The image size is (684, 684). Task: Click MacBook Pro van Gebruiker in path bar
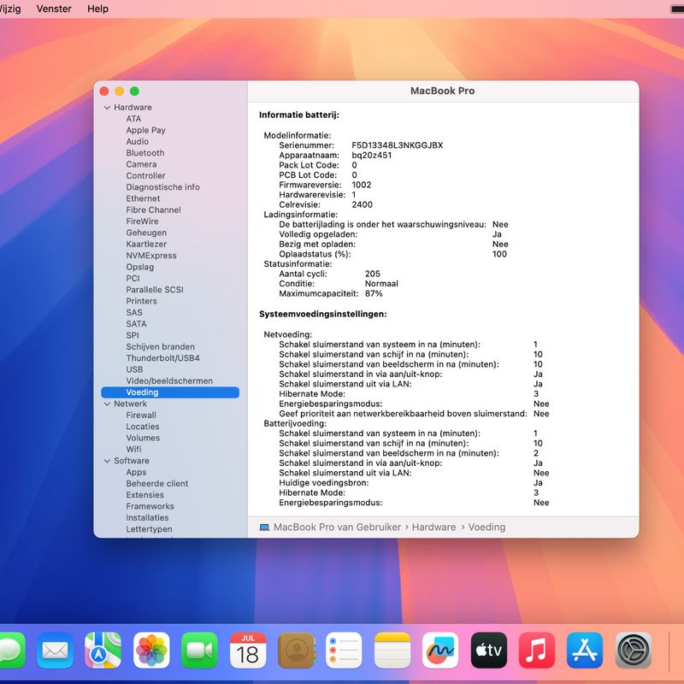click(337, 528)
